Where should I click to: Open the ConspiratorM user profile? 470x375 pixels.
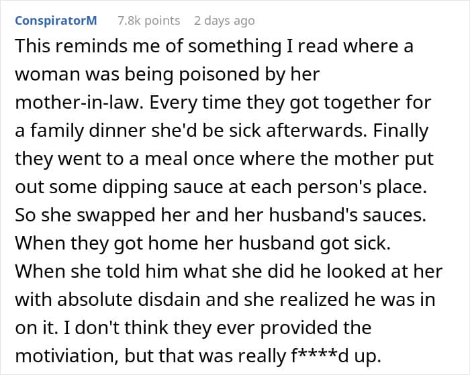[x=56, y=21]
